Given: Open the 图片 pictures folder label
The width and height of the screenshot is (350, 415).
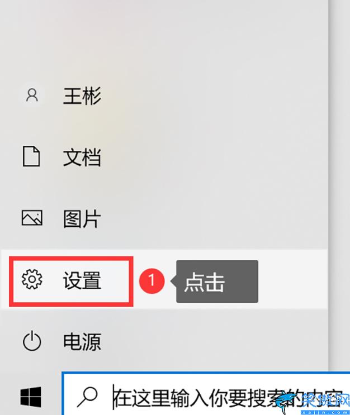Looking at the screenshot, I should (82, 218).
